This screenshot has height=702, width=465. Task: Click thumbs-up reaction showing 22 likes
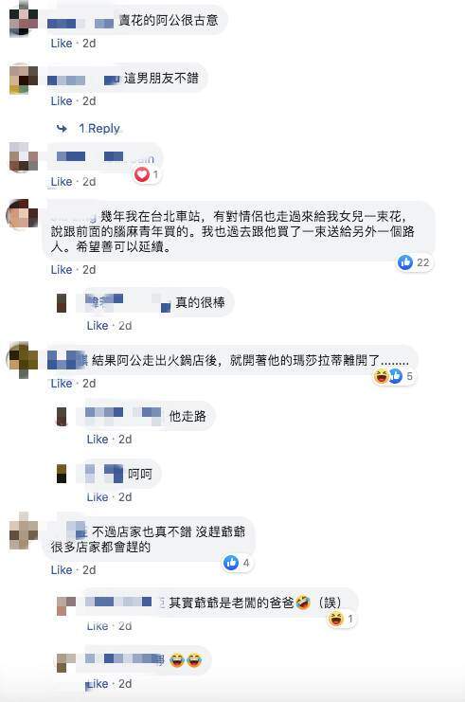(x=405, y=262)
